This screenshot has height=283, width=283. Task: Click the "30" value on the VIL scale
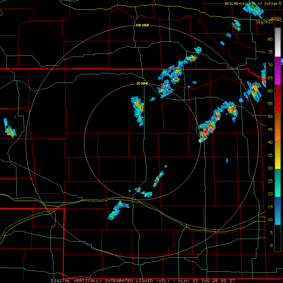270,168
